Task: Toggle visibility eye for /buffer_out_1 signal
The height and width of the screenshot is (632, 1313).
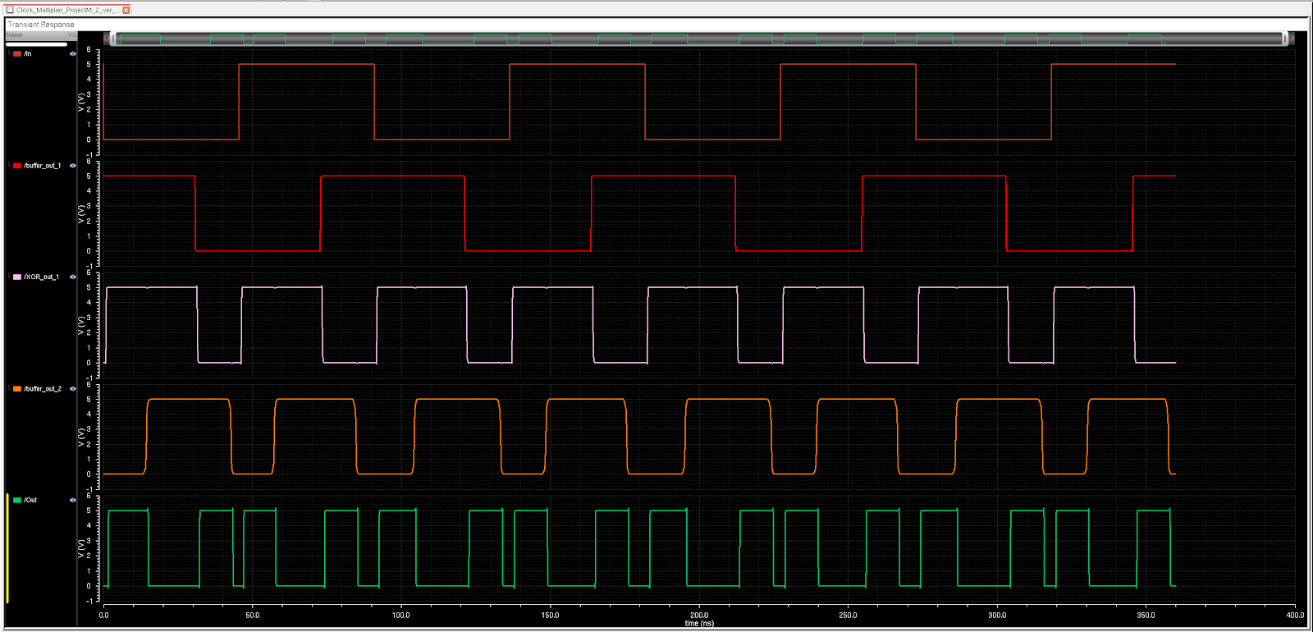Action: click(x=73, y=166)
